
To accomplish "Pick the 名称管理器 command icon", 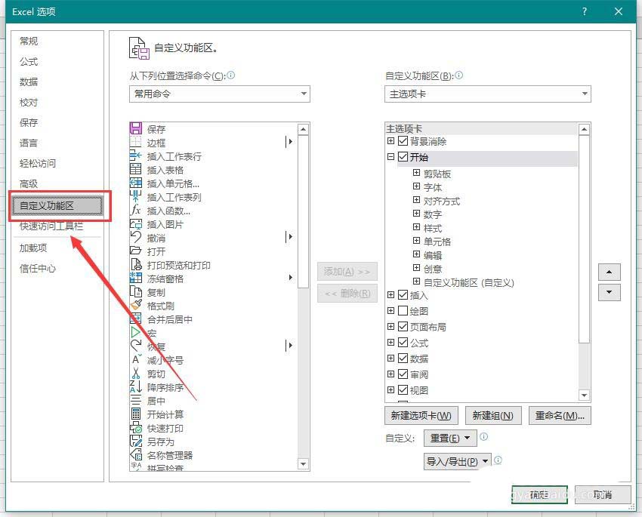I will click(135, 454).
